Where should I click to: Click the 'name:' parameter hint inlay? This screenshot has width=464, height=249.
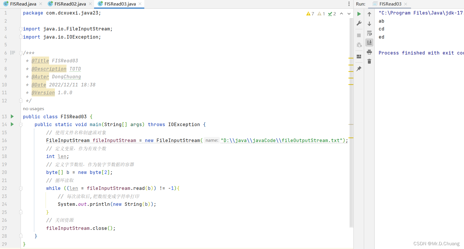coord(212,140)
